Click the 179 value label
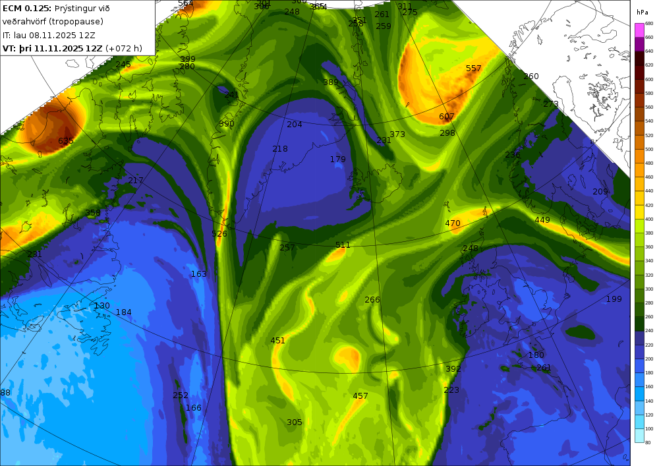Image resolution: width=659 pixels, height=466 pixels. [x=337, y=160]
